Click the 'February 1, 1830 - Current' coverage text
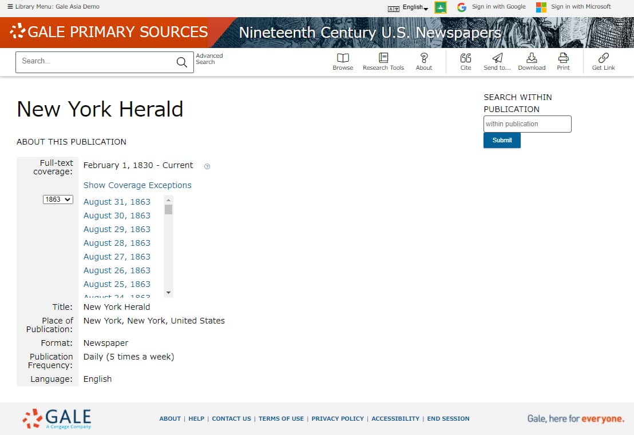The width and height of the screenshot is (634, 435). pos(138,165)
